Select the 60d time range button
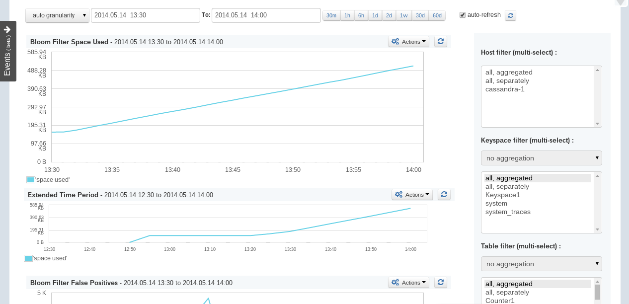The image size is (629, 304). pyautogui.click(x=437, y=15)
